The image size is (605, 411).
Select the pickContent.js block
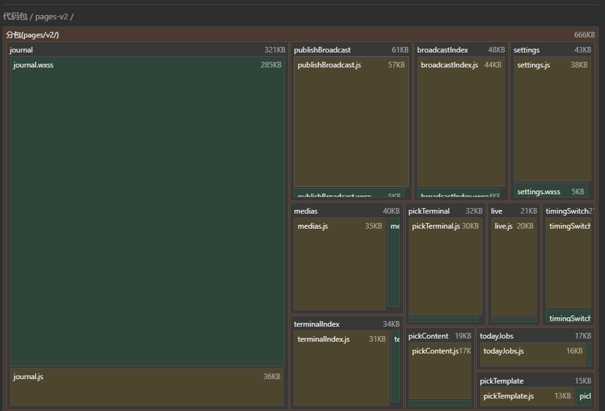tap(440, 371)
